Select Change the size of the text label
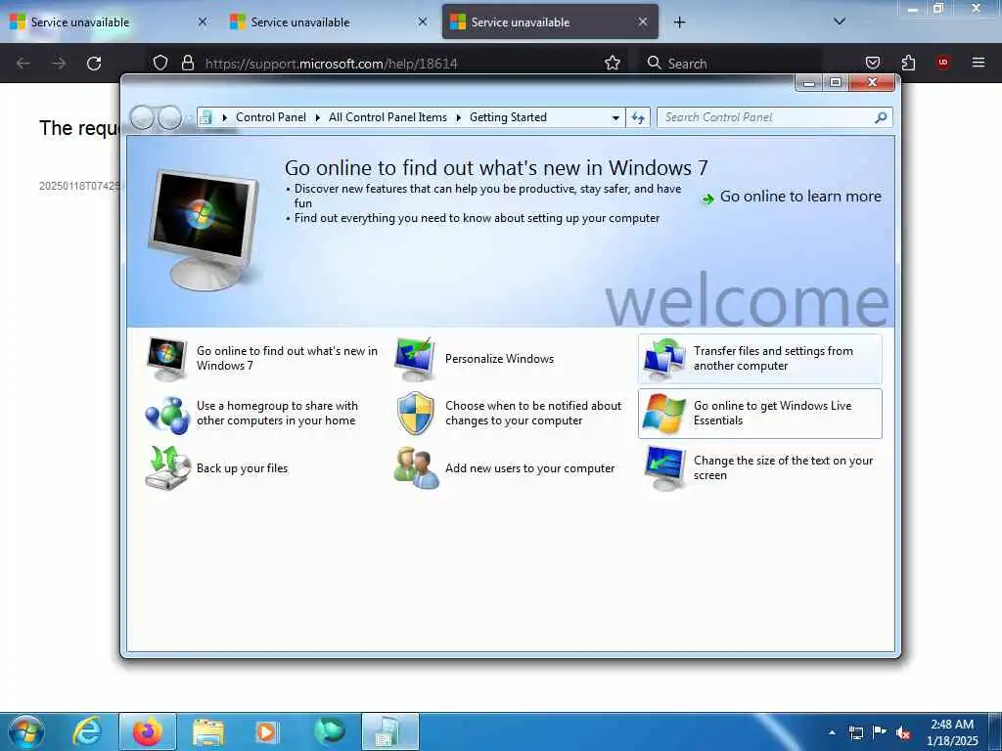 tap(783, 468)
